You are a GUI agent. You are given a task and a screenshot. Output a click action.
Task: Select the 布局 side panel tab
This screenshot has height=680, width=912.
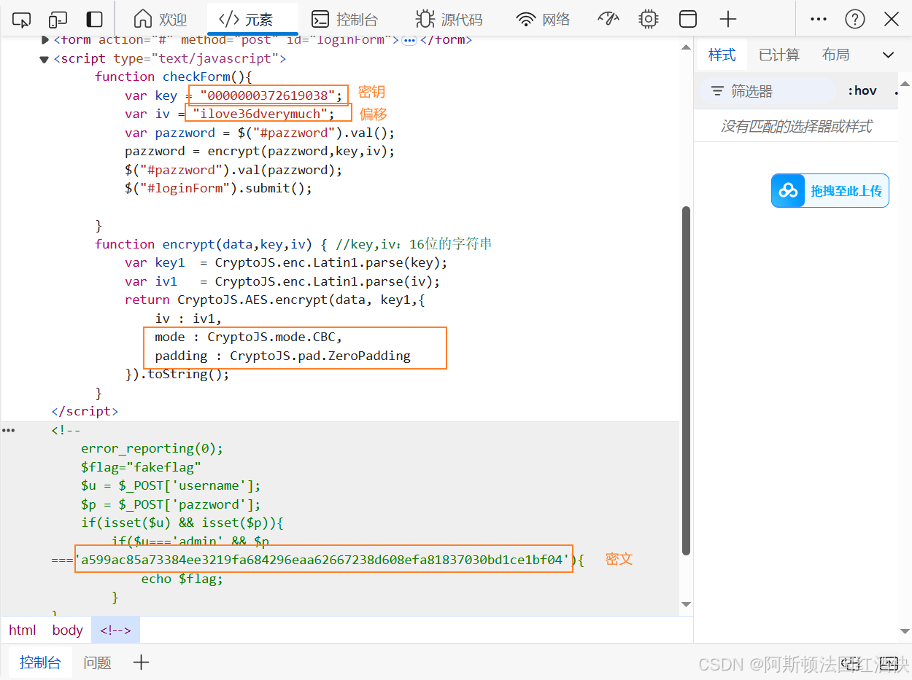pyautogui.click(x=835, y=55)
